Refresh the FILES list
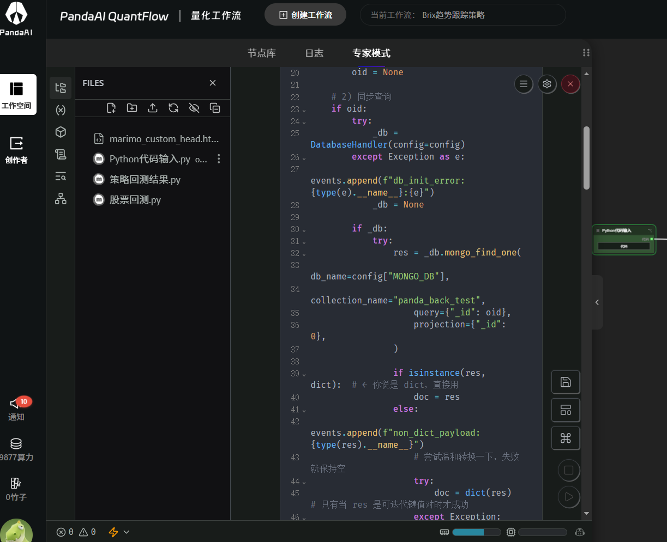This screenshot has height=542, width=667. click(x=173, y=108)
